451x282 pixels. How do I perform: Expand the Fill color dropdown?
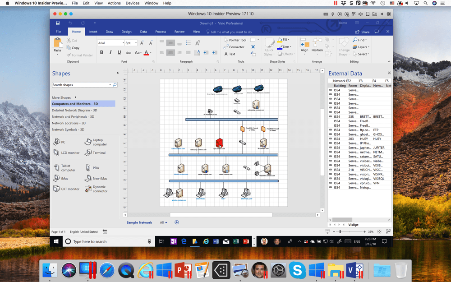pos(288,40)
